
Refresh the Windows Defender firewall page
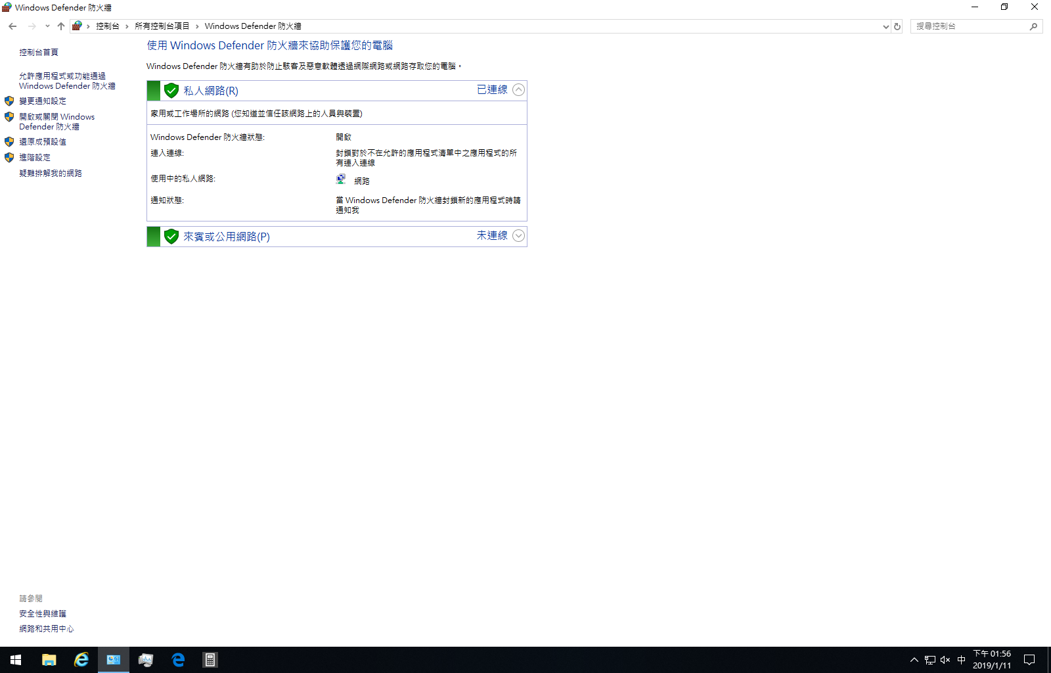pos(897,26)
